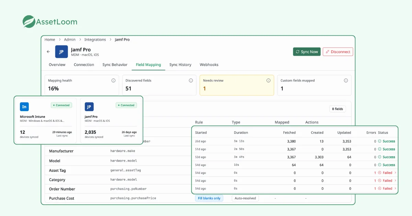Viewport: 412px width, 216px height.
Task: Expand the last Failed sync row chevron
Action: click(395, 188)
